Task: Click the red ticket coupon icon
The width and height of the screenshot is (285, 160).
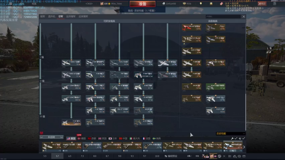Action: point(221,4)
